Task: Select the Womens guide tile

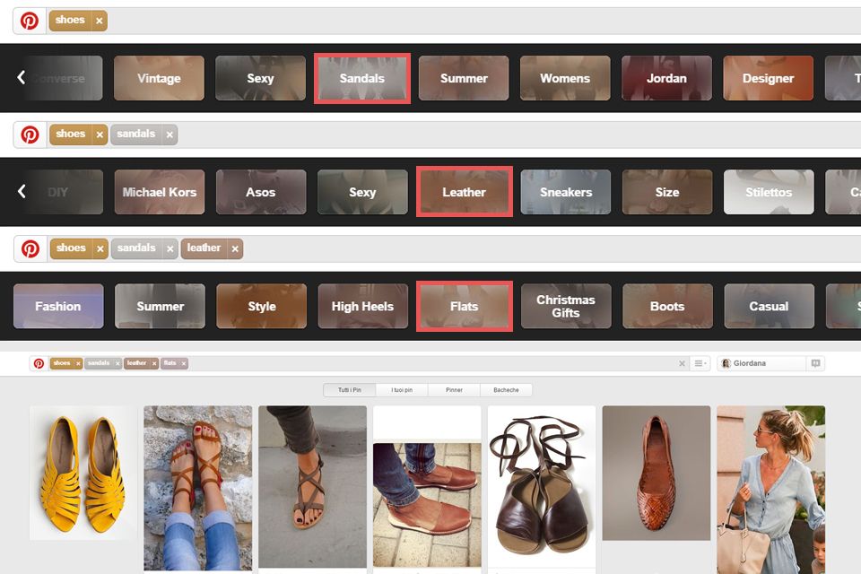Action: tap(565, 78)
